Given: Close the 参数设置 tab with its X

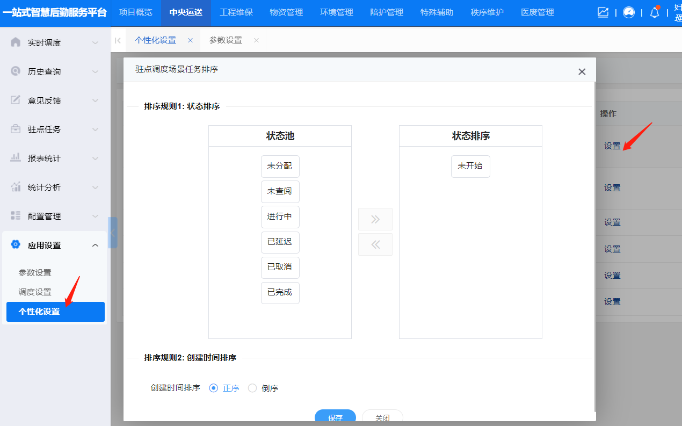Looking at the screenshot, I should pos(256,40).
